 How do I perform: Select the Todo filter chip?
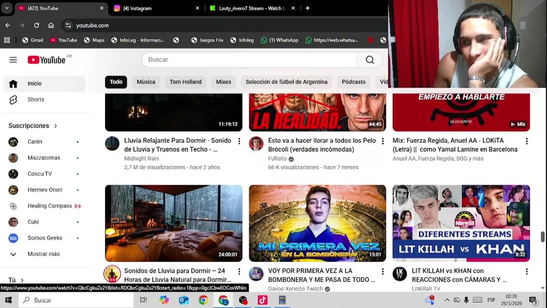(x=116, y=82)
